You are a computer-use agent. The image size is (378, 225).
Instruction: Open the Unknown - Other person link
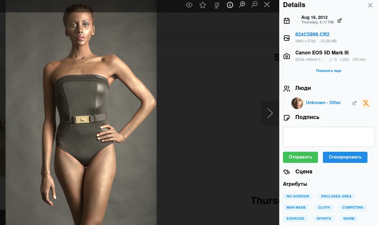[323, 103]
